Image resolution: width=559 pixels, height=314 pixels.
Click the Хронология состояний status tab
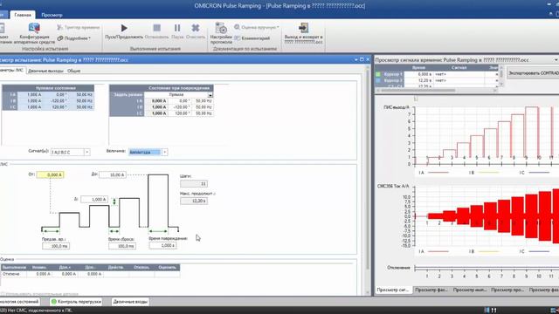pyautogui.click(x=19, y=302)
